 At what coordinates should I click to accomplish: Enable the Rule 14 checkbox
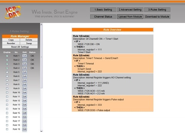tap(7, 109)
